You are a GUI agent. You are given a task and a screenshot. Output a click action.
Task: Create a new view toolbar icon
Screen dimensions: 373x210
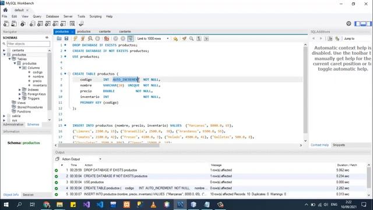[48, 23]
